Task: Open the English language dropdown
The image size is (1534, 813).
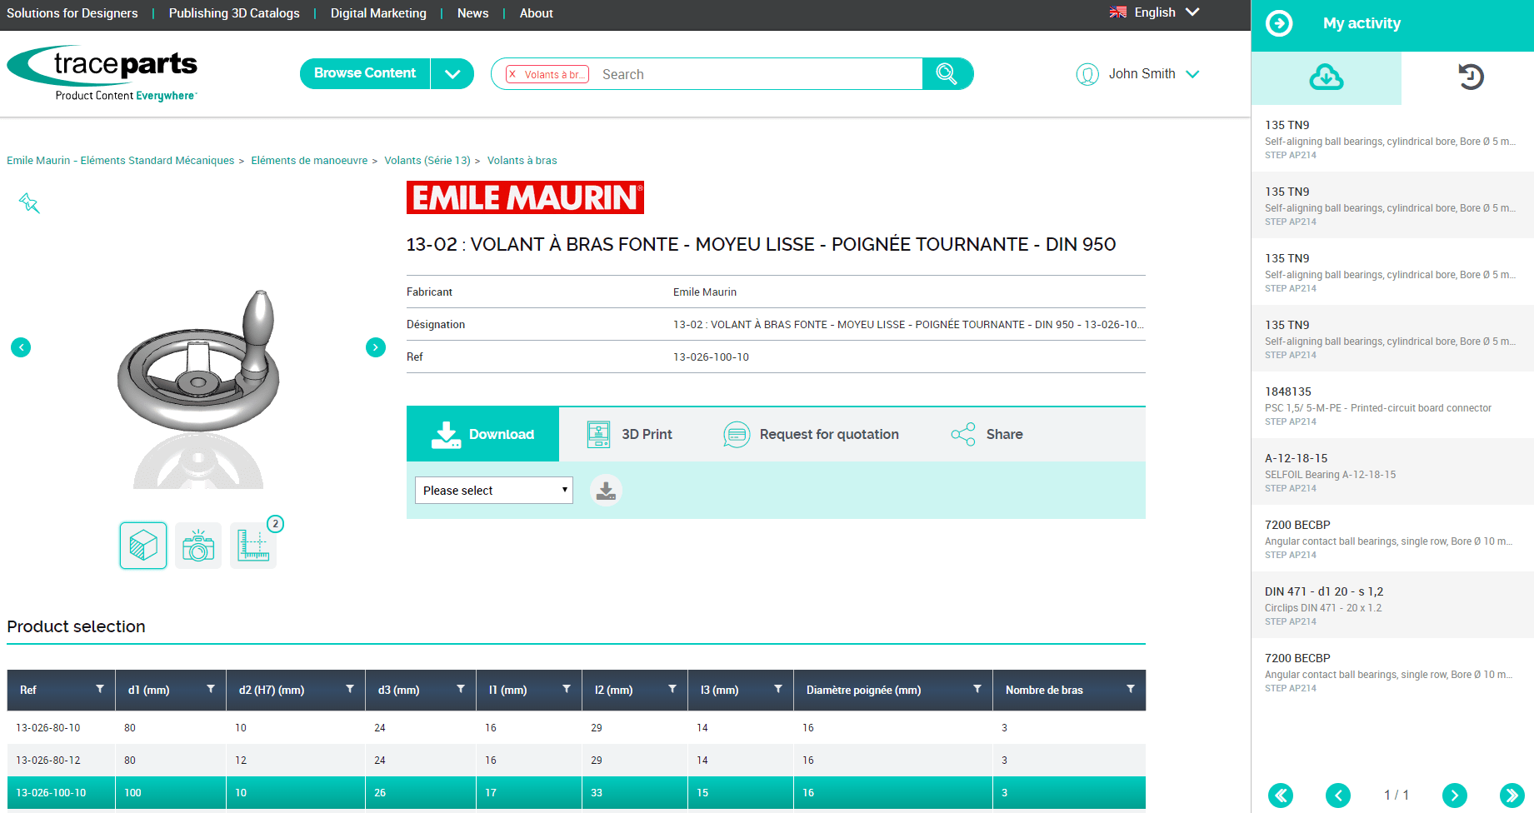Action: coord(1155,12)
